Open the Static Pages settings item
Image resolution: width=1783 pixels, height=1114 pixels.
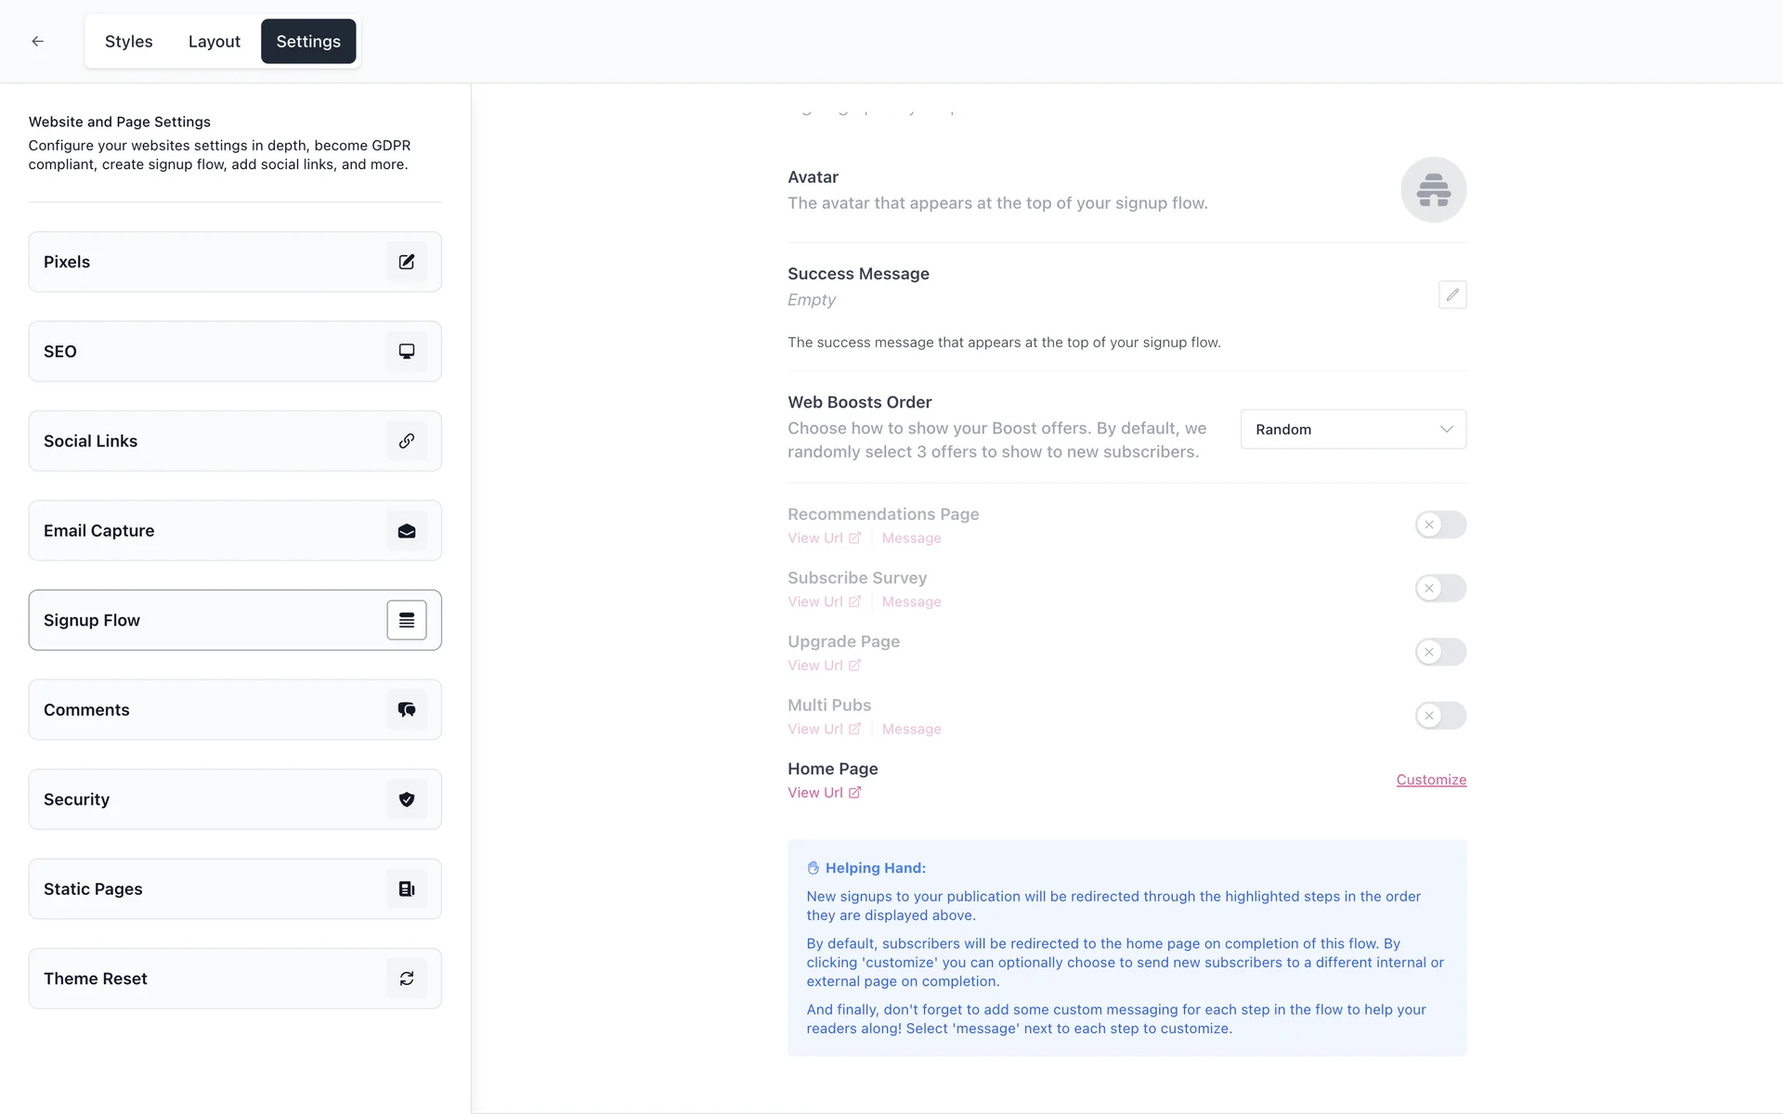click(234, 889)
